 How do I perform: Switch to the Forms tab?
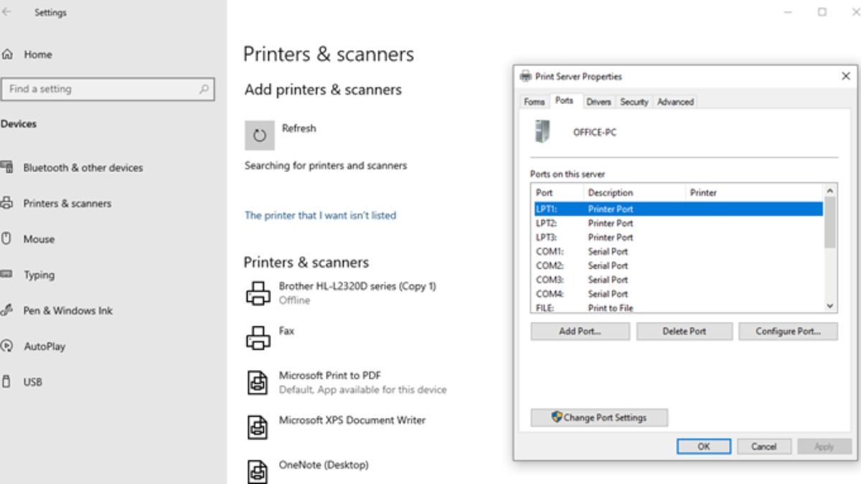(534, 101)
